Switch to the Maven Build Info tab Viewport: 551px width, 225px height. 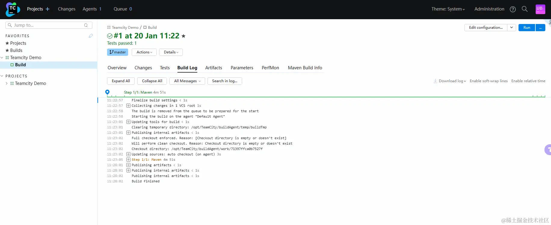[305, 68]
